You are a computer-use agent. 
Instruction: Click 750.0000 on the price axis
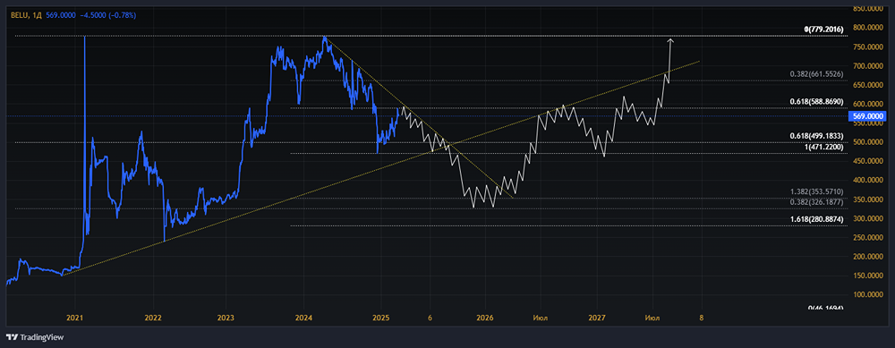pyautogui.click(x=869, y=47)
